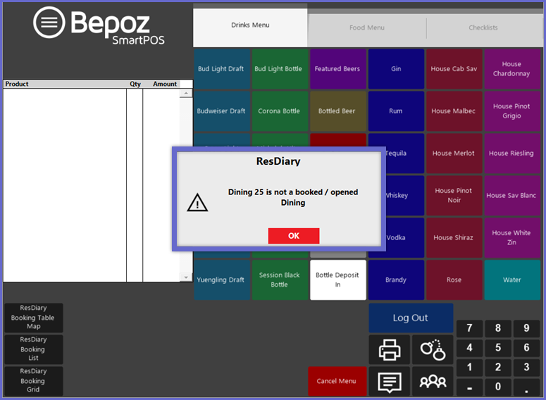Viewport: 546px width, 400px height.
Task: Add House Pinot Grigio
Action: point(512,111)
